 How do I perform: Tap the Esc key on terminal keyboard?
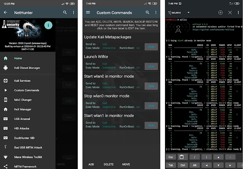[x=171, y=157]
